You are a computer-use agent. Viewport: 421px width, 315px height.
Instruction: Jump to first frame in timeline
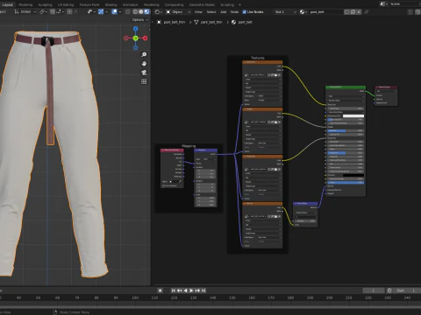tap(174, 290)
